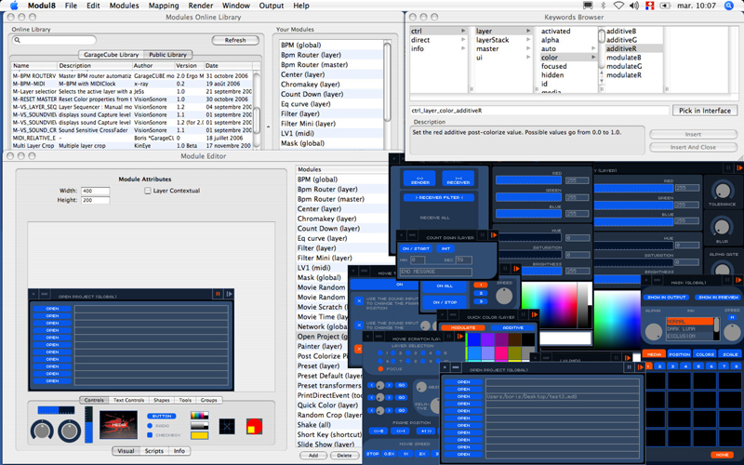This screenshot has width=744, height=465.
Task: Enable the Layer Contextual checkbox
Action: tap(148, 191)
